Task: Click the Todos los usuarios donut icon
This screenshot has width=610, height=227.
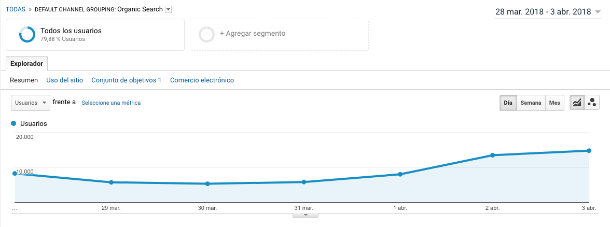Action: click(x=27, y=35)
